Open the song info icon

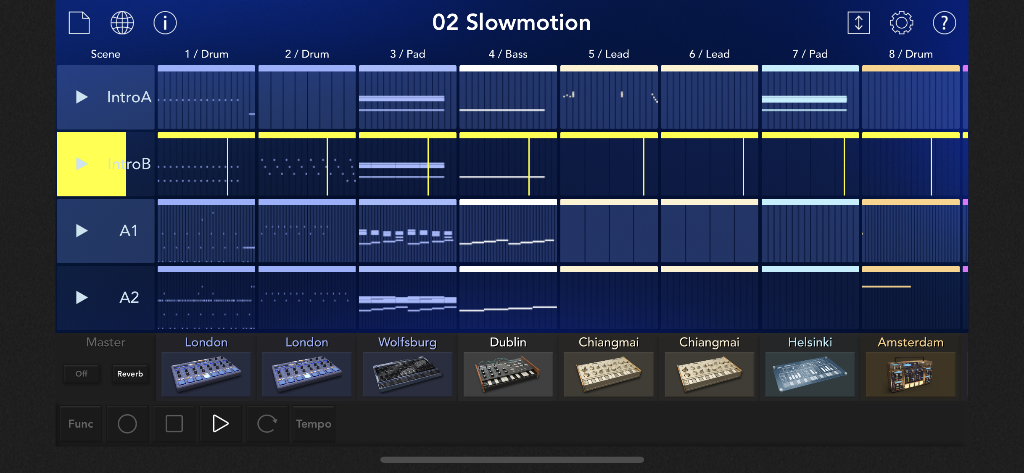[x=165, y=23]
